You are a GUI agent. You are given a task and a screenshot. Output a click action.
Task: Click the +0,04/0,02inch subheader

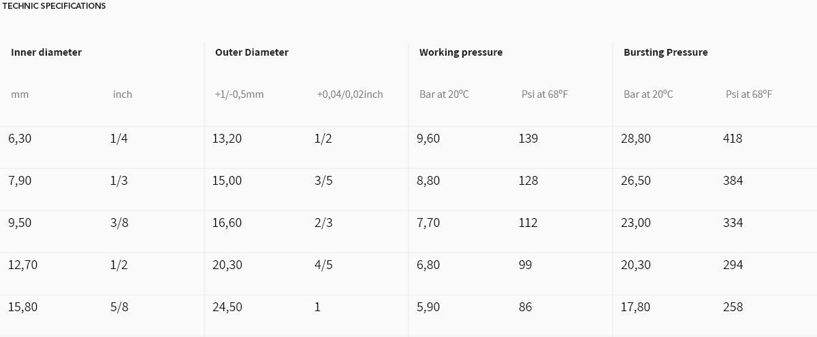pos(350,94)
